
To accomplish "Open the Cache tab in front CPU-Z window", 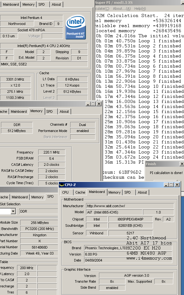I will pos(80,192).
